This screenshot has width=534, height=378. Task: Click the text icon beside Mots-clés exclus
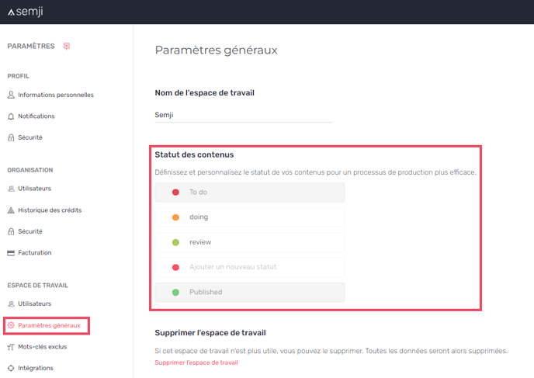point(11,347)
